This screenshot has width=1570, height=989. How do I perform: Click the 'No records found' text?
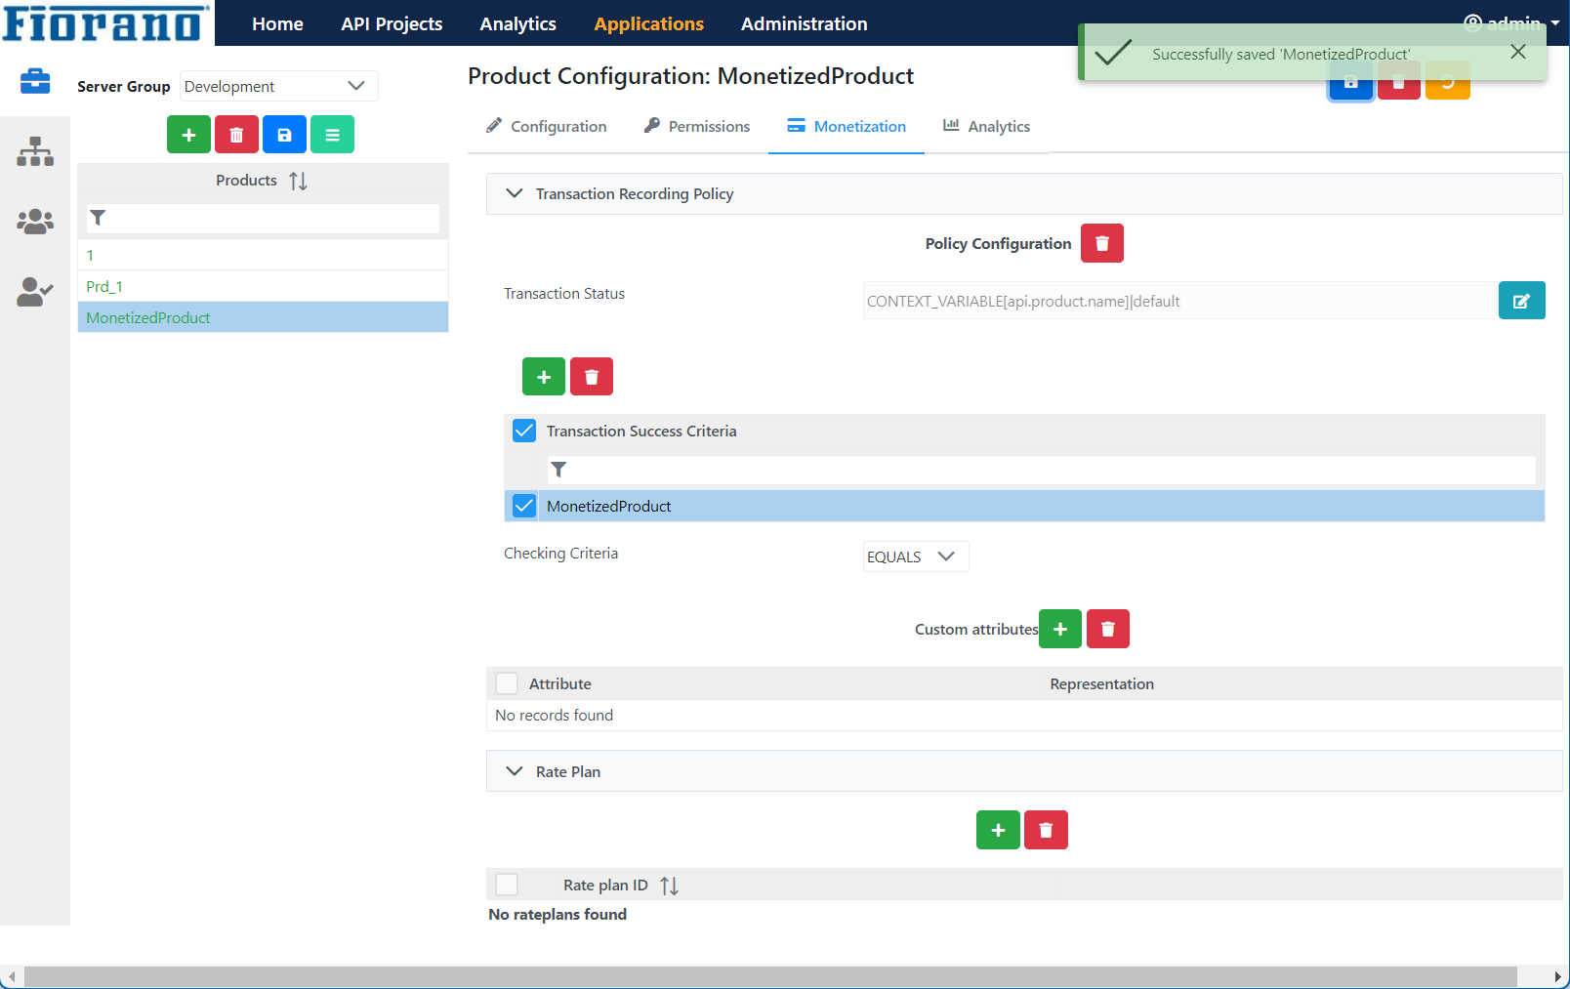554,715
